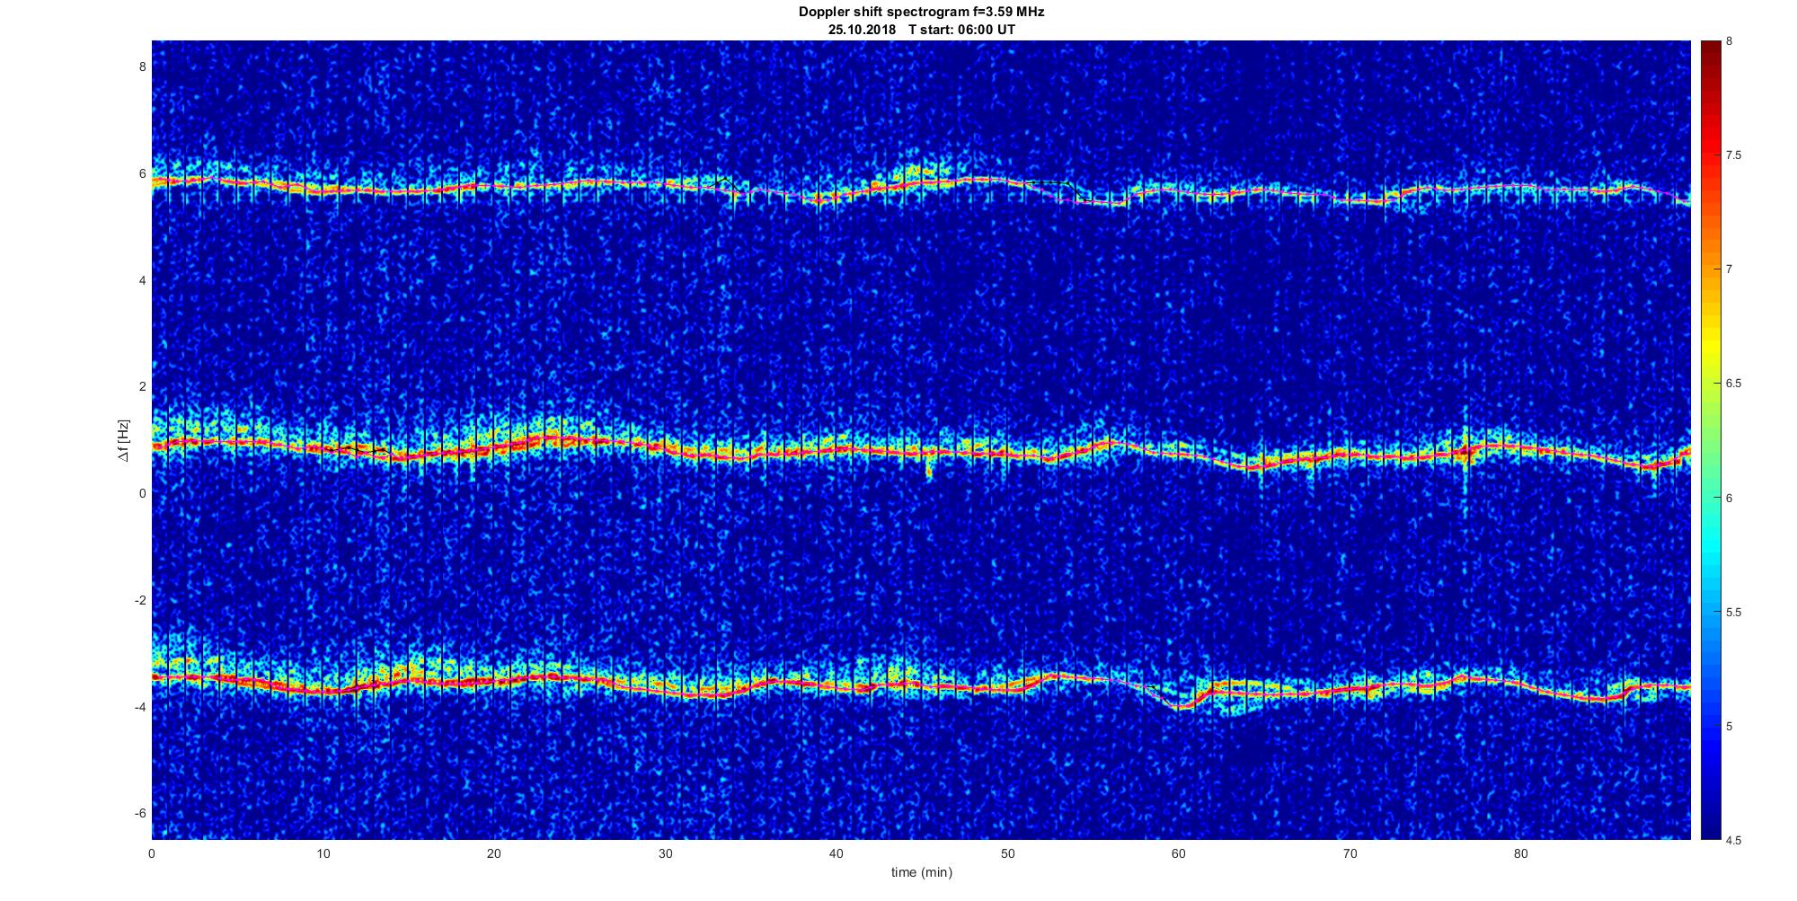The height and width of the screenshot is (901, 1797).
Task: Click the colorbar tick label 6.5
Action: tap(1733, 384)
